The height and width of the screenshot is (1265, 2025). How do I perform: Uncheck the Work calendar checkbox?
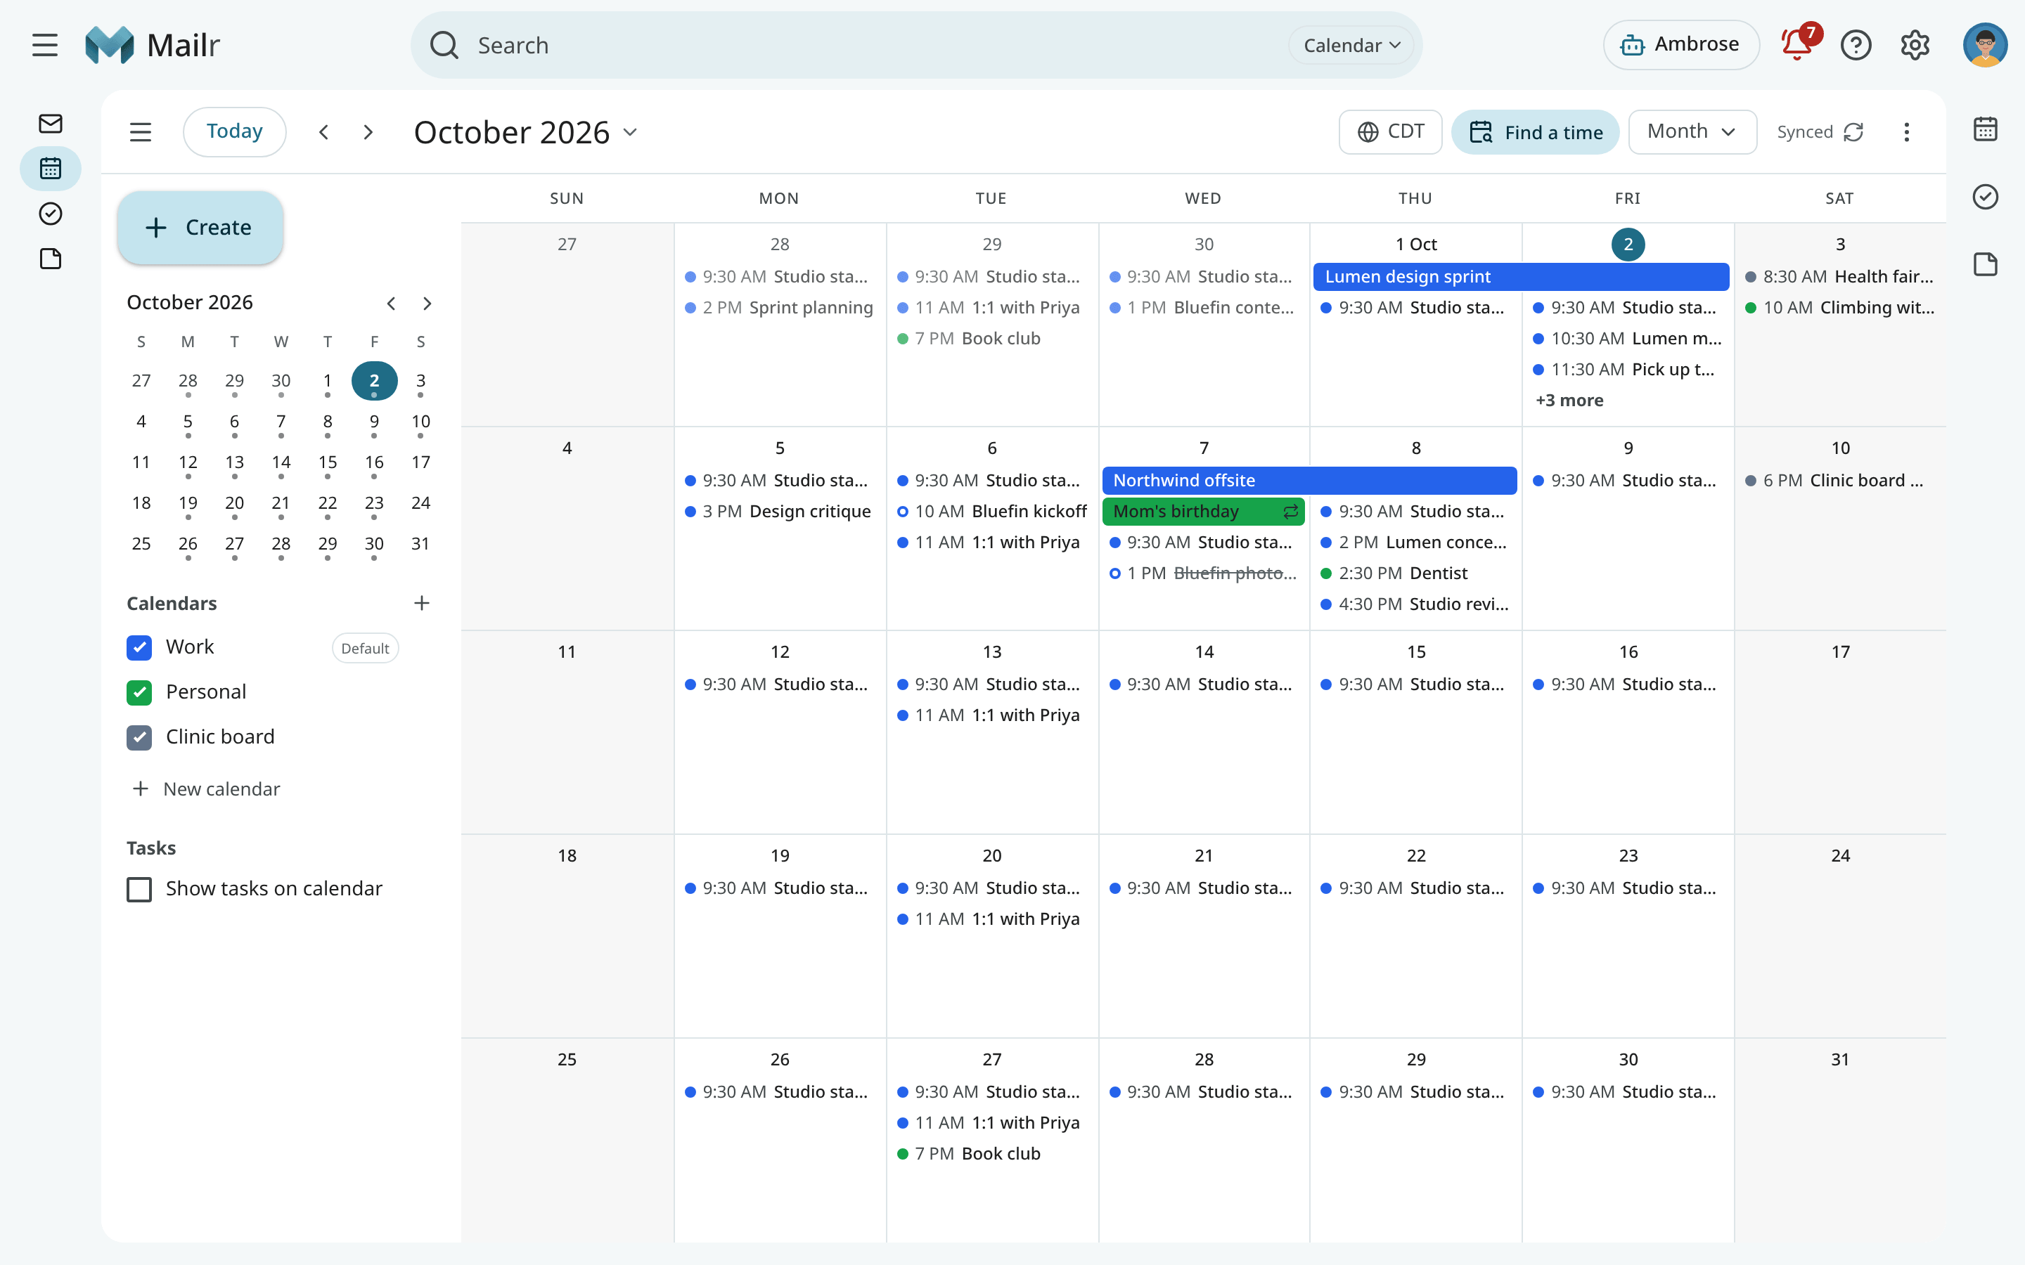(139, 647)
